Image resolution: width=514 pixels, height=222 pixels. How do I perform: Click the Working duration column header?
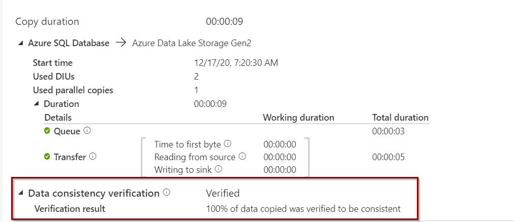[298, 118]
